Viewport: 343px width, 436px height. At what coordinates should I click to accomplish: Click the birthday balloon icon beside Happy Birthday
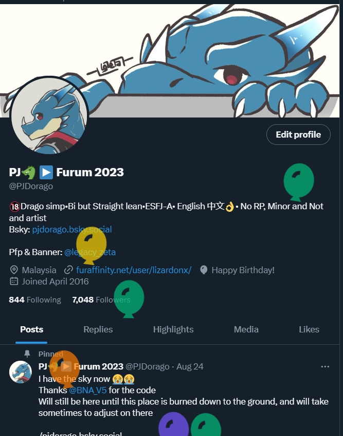(x=204, y=270)
